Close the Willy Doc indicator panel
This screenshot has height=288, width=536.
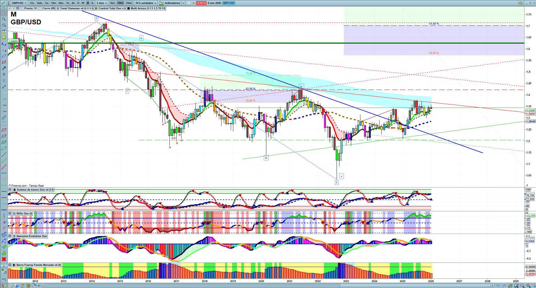(10, 214)
